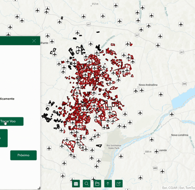Click the panel resize handle at corner
The height and width of the screenshot is (190, 195).
39,188
